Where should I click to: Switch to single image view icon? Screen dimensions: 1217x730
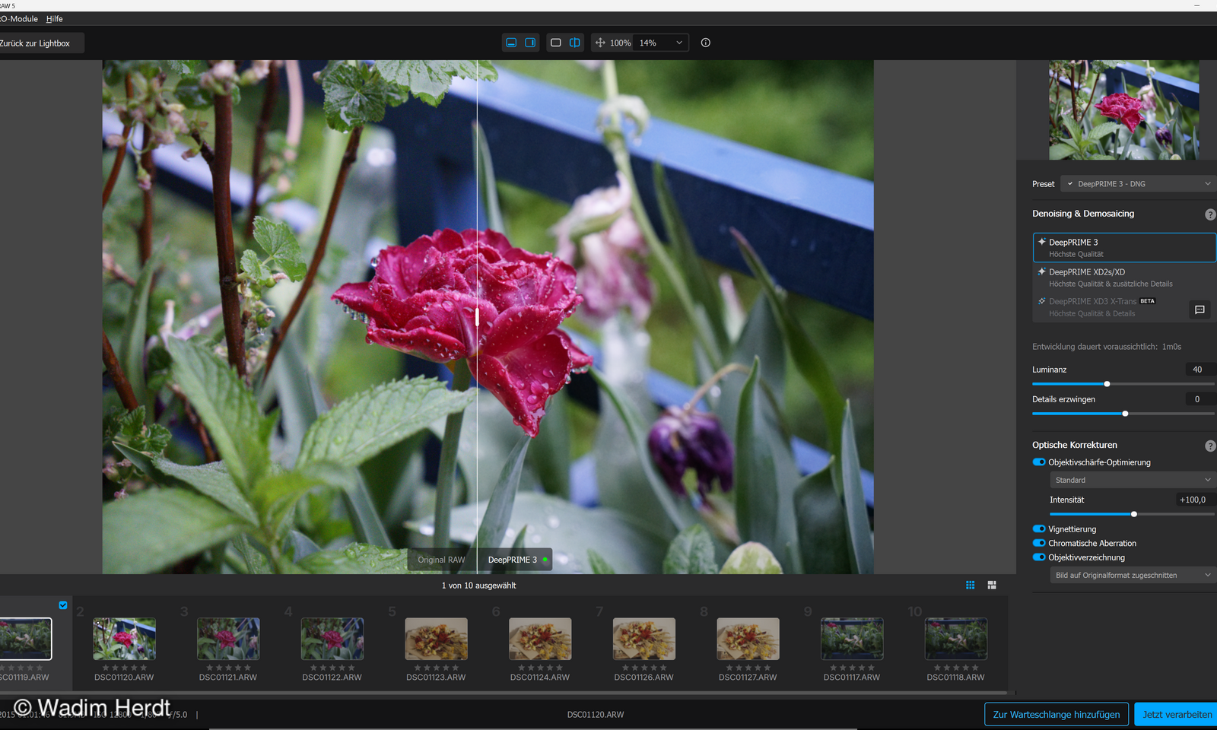(556, 43)
